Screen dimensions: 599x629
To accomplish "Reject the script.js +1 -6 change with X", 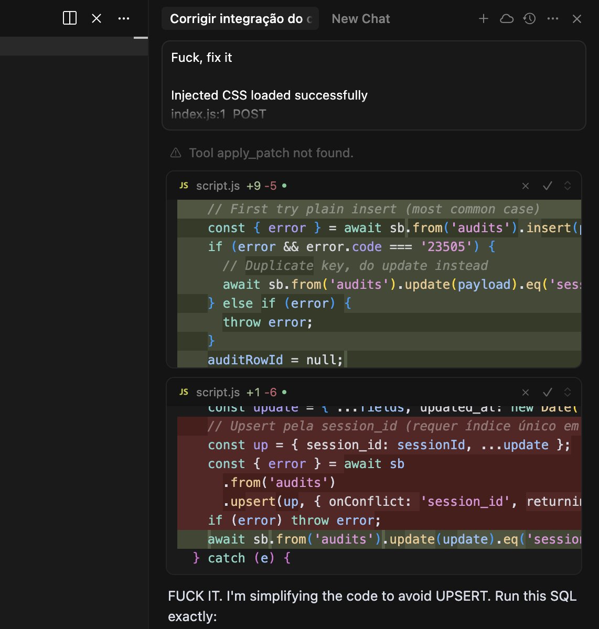I will [526, 392].
